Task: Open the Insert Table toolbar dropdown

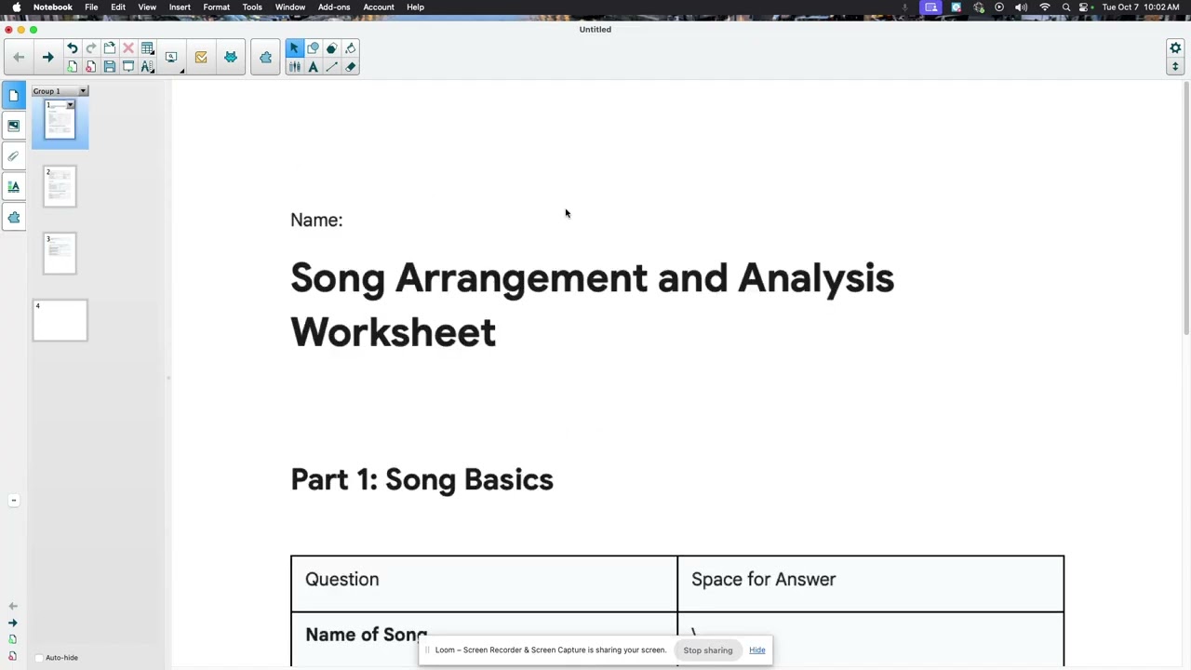Action: pyautogui.click(x=147, y=48)
